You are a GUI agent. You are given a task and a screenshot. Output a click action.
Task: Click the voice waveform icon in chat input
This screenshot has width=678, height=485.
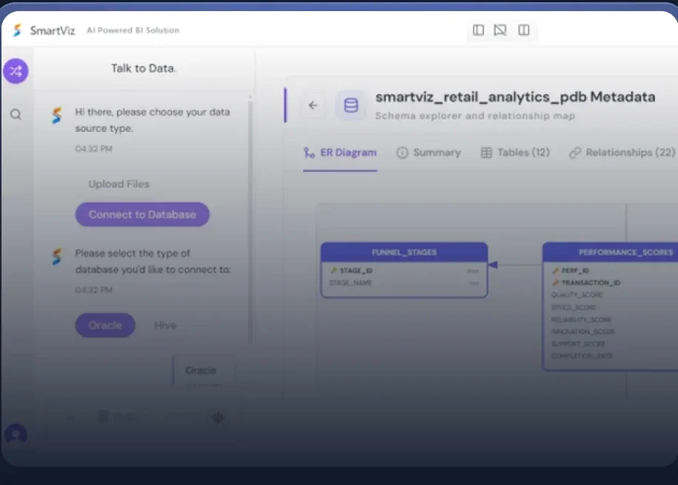point(218,417)
